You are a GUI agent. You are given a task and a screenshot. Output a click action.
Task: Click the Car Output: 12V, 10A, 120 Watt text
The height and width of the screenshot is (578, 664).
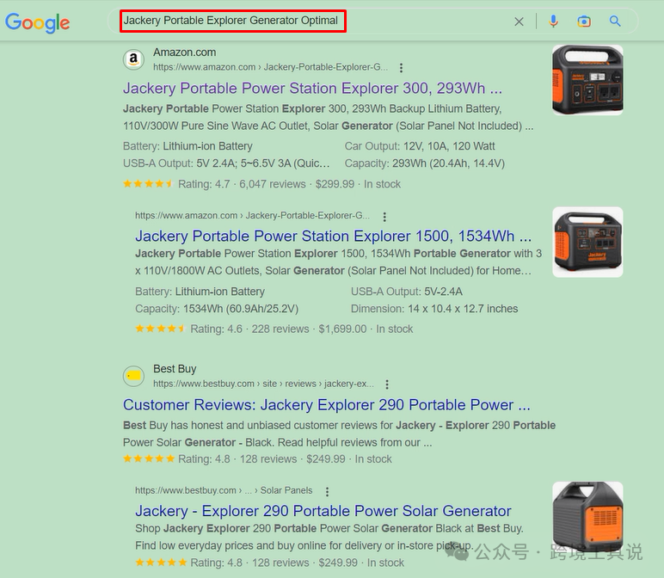click(x=420, y=146)
